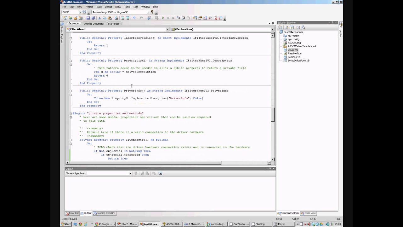Click the help question mark icon beside board selector

pos(152,12)
